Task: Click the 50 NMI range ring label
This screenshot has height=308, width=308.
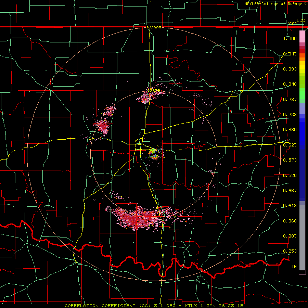Action: point(154,91)
